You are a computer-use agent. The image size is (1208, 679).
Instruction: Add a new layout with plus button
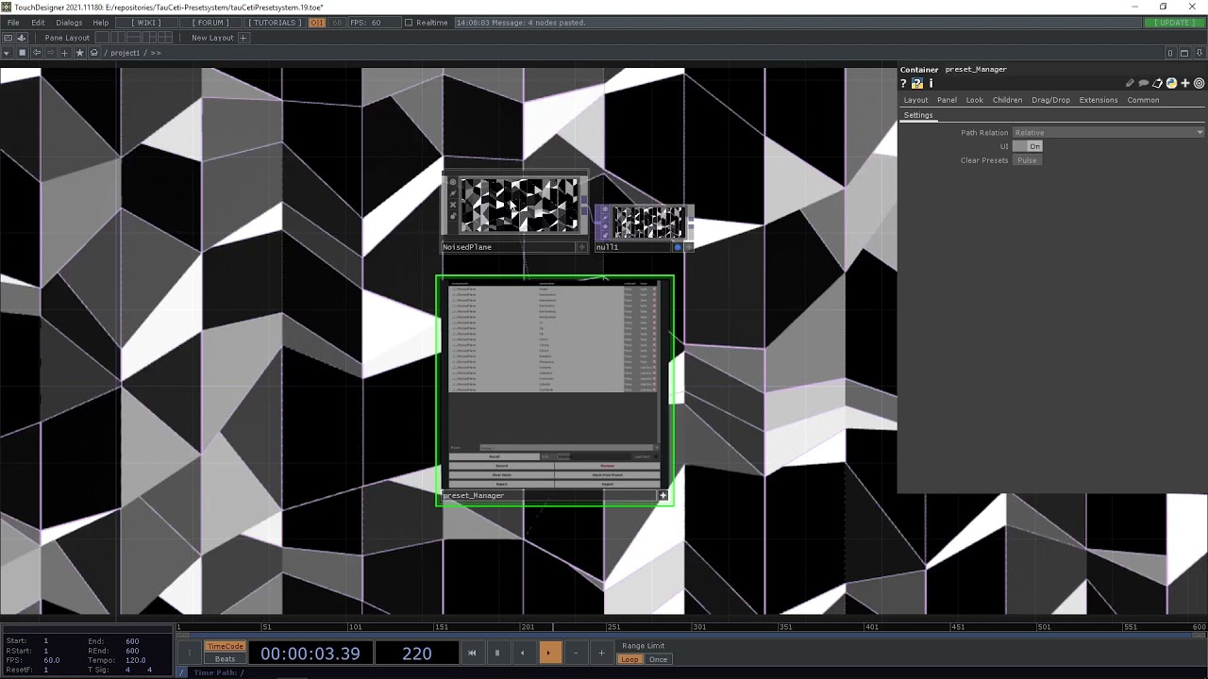pyautogui.click(x=243, y=38)
